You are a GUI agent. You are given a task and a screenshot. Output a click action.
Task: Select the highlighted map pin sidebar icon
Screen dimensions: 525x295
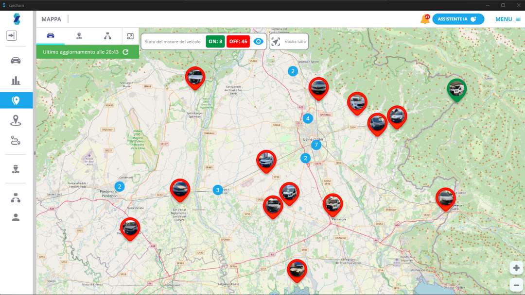pos(16,100)
